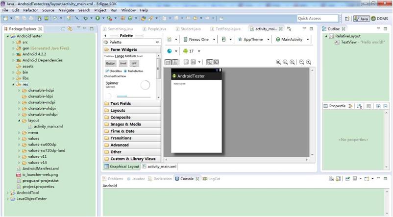Click Link with Editor icon in Package Explorer
This screenshot has height=217, width=393.
click(70, 29)
